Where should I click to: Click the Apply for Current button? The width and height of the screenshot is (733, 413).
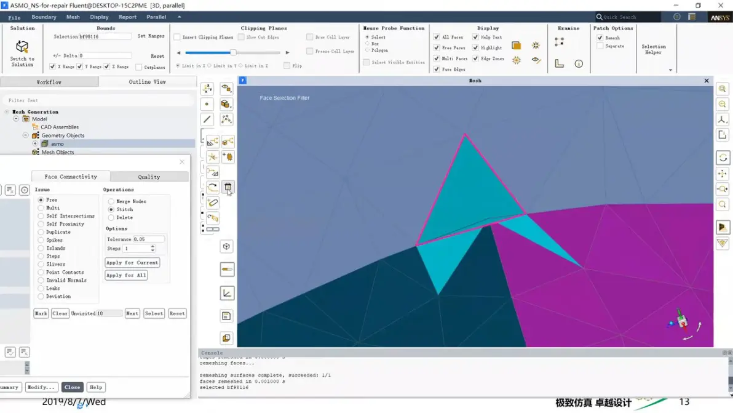pos(132,263)
